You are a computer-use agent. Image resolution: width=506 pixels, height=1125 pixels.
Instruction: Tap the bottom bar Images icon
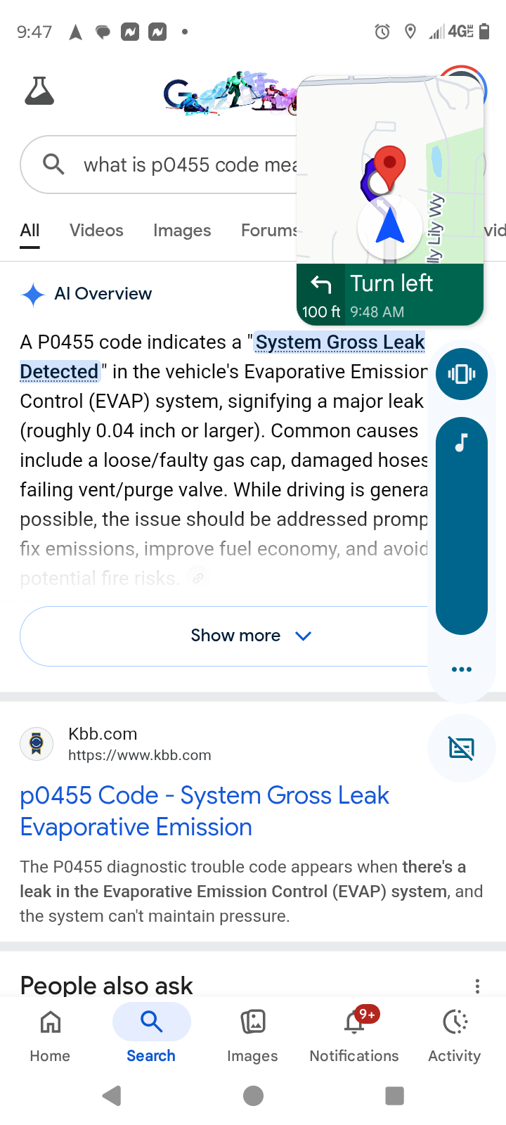[252, 1032]
